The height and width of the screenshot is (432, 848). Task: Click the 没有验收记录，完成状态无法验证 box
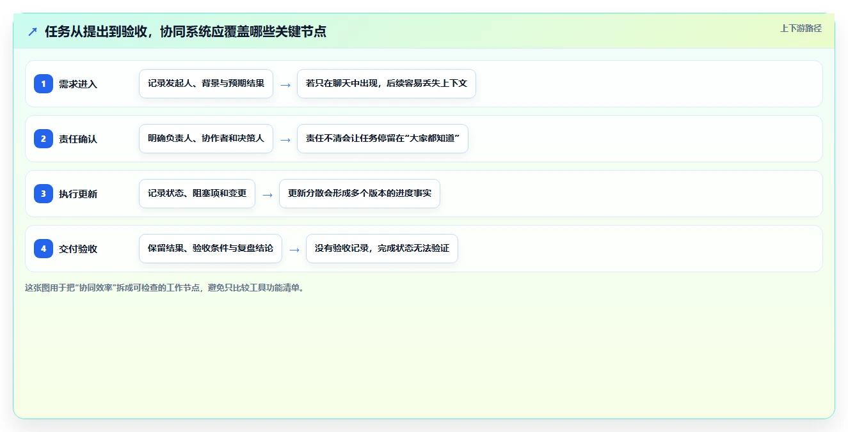click(x=382, y=249)
